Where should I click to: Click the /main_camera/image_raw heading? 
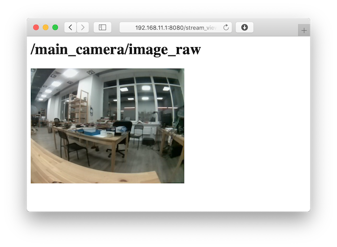(x=116, y=49)
